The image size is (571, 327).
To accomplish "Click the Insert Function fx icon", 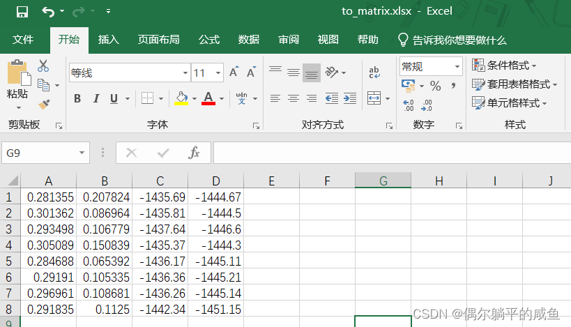I will click(195, 153).
